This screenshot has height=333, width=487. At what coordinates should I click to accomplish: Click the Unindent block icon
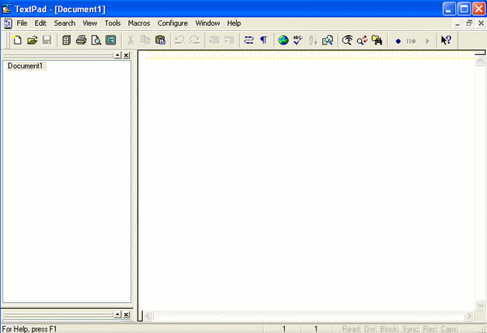[x=214, y=41]
